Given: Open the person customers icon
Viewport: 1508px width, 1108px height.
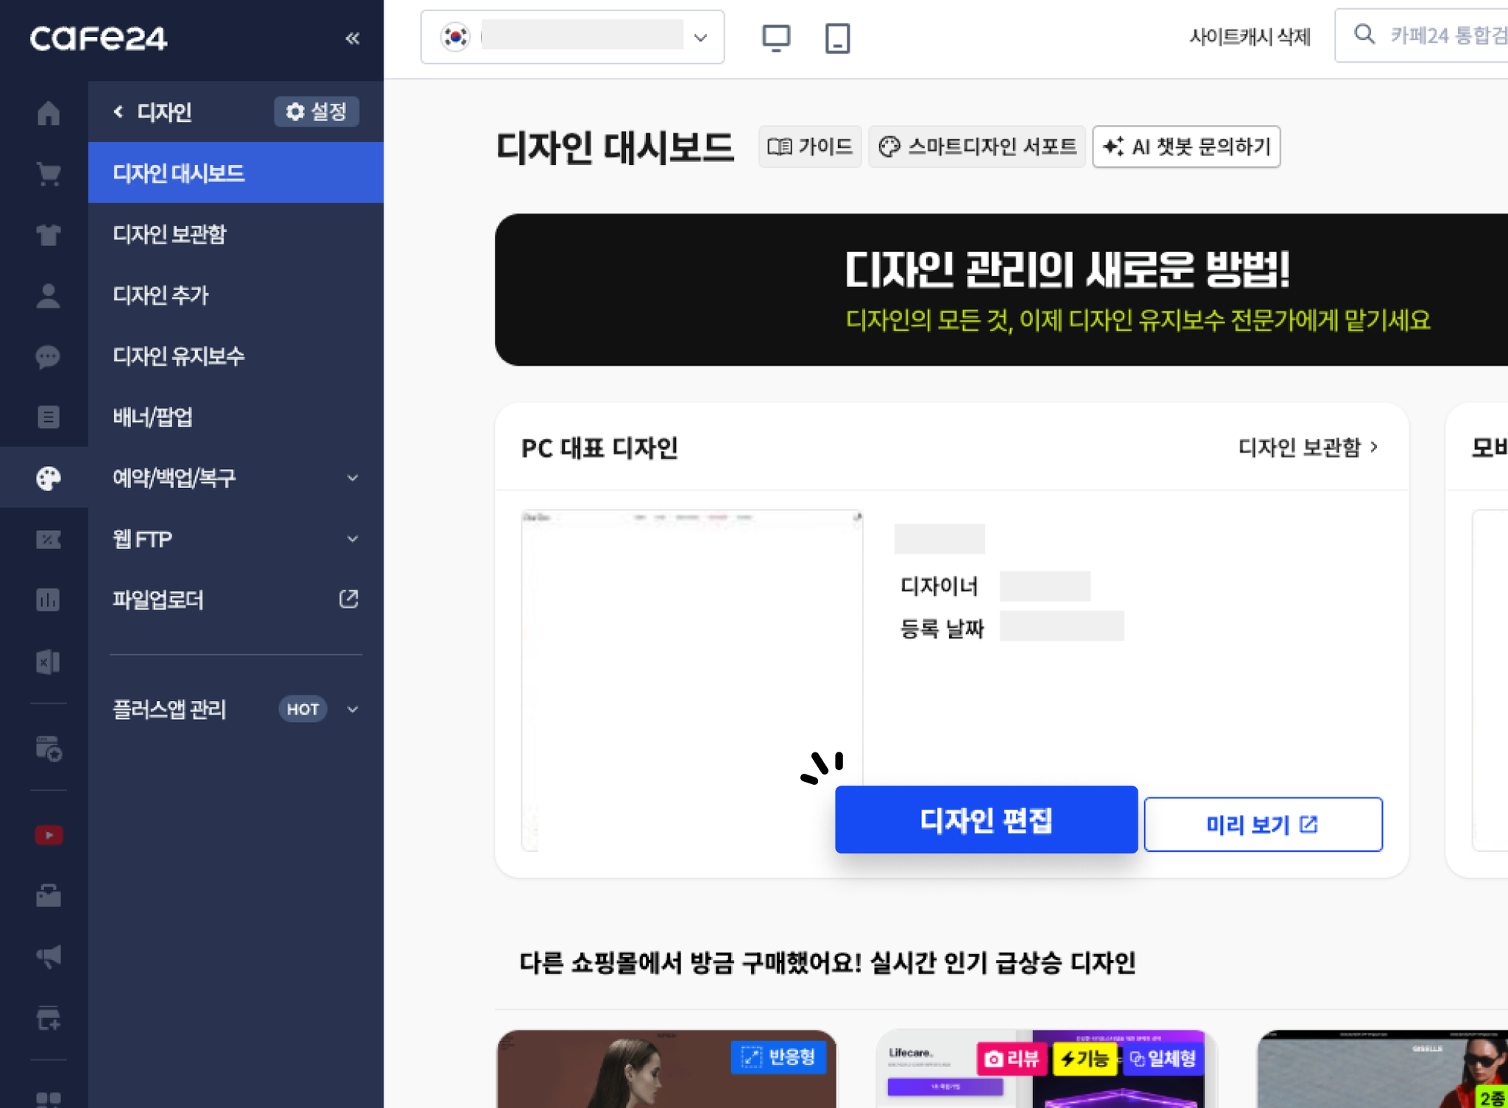Looking at the screenshot, I should tap(49, 295).
